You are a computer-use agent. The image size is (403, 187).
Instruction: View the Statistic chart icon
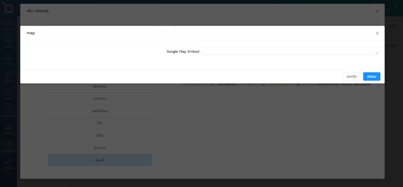[x=8, y=127]
